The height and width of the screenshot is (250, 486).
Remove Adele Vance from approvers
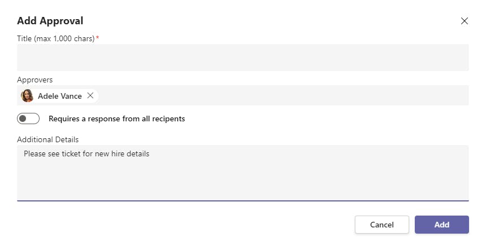coord(90,96)
